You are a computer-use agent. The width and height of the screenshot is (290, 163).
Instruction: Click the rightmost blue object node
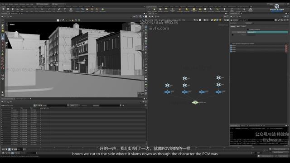click(x=218, y=92)
